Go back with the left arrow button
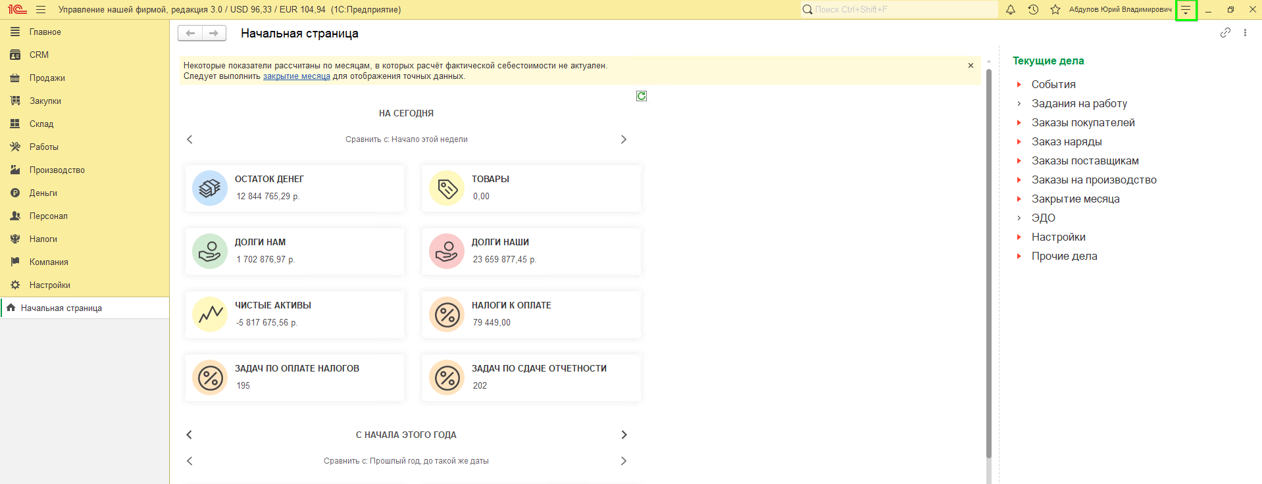 pos(190,34)
